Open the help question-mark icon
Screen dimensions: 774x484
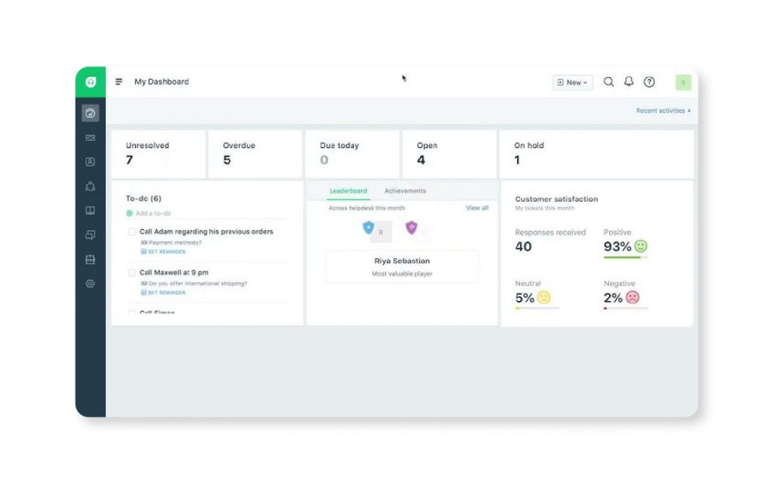(649, 82)
